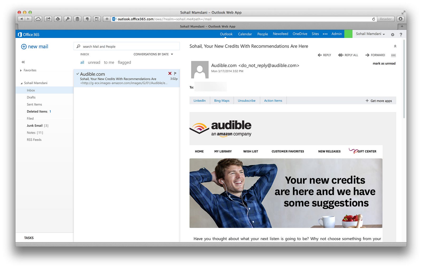The image size is (422, 268).
Task: Click the Evernote elephant toolbar icon
Action: tap(87, 19)
